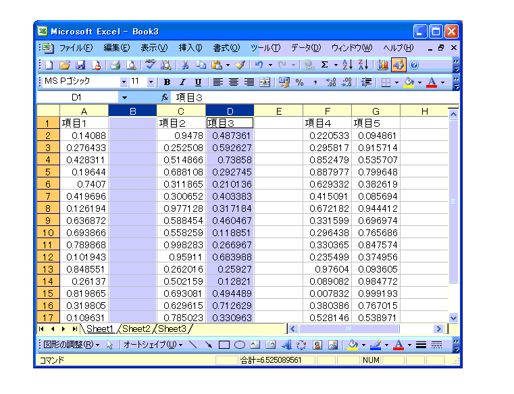This screenshot has height=394, width=514.
Task: Open the 編集(E) menu
Action: pyautogui.click(x=116, y=48)
